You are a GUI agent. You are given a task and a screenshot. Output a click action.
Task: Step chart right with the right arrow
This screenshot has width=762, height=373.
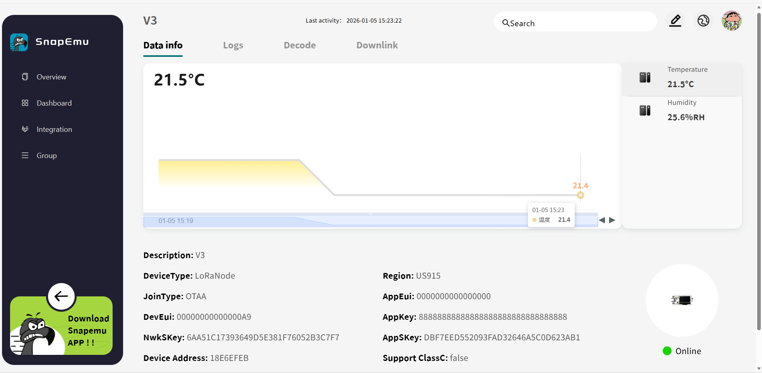pyautogui.click(x=612, y=220)
